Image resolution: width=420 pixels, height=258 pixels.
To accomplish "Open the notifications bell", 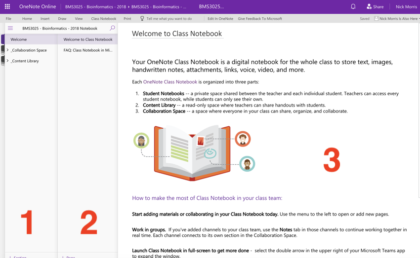I will point(353,7).
